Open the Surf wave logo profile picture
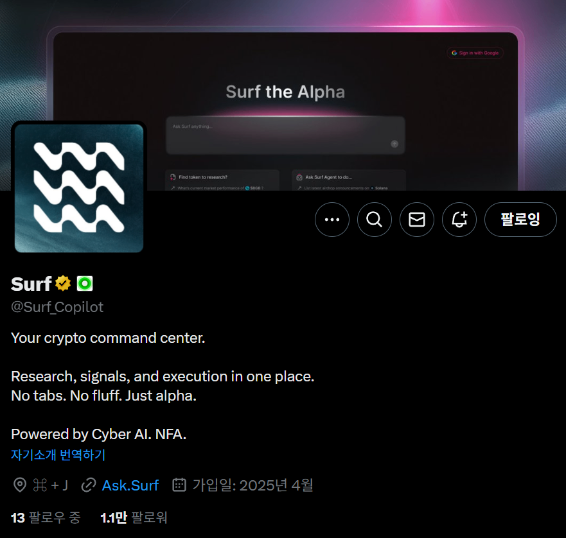Screen dimensions: 566x538 tap(78, 188)
